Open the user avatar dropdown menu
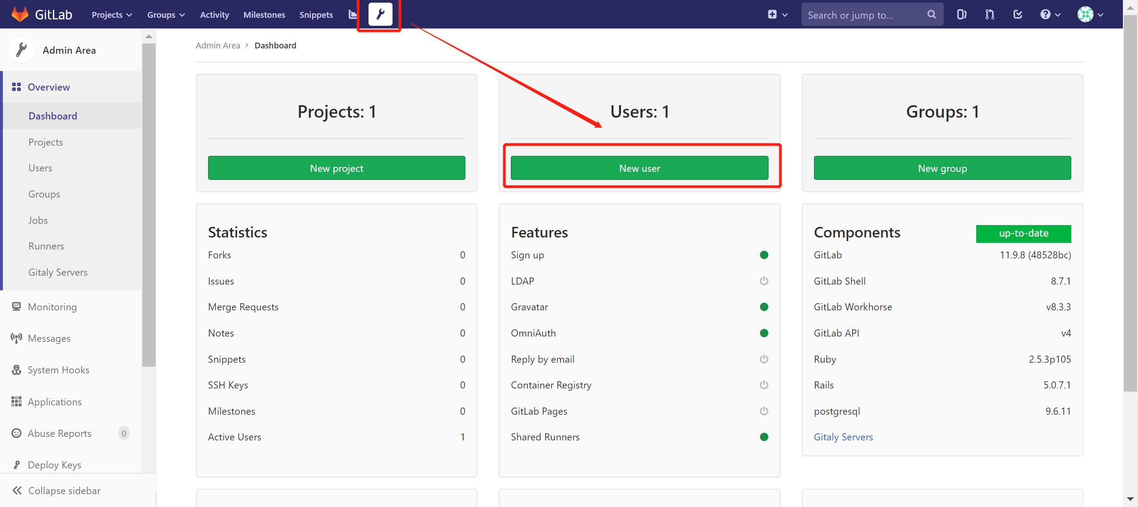Screen dimensions: 1138x507 [x=1090, y=15]
